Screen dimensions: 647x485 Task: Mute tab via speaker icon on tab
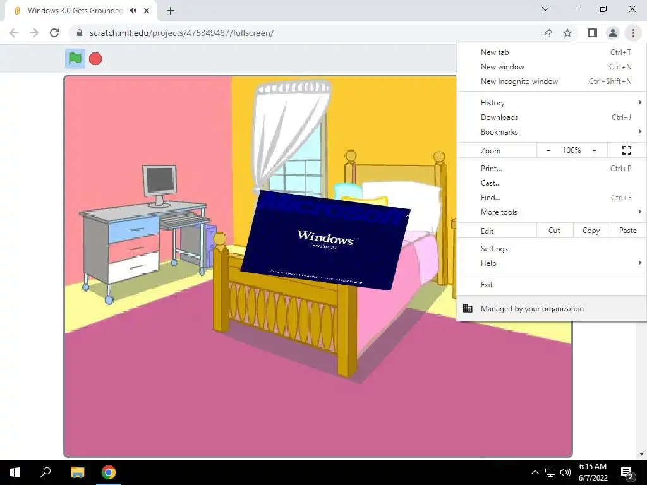coord(133,11)
